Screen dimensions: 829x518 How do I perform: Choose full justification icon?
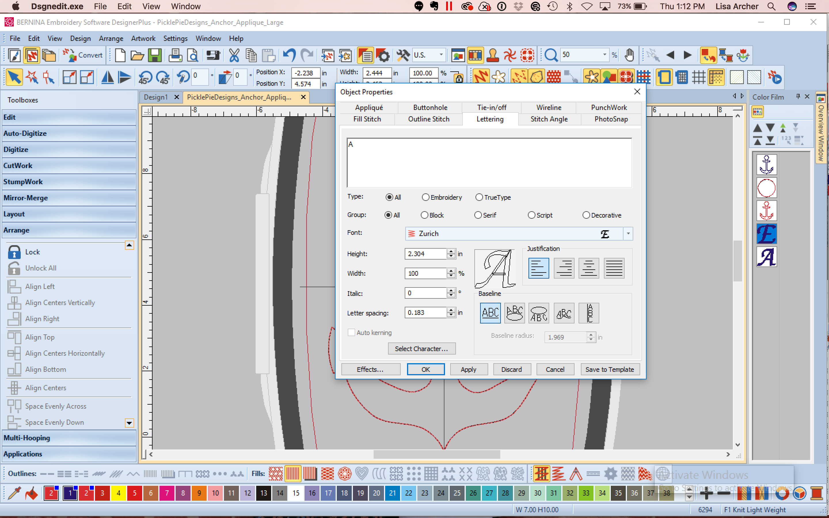(614, 268)
